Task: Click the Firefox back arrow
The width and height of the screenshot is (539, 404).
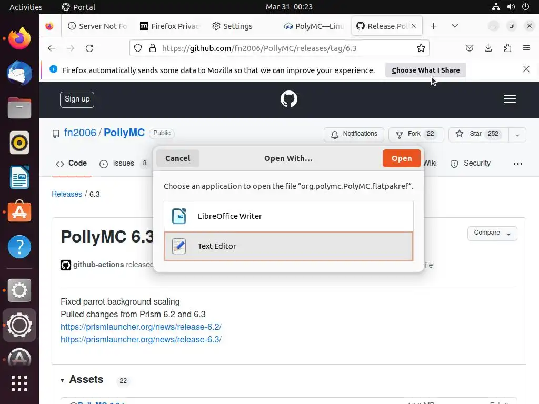Action: (x=52, y=48)
